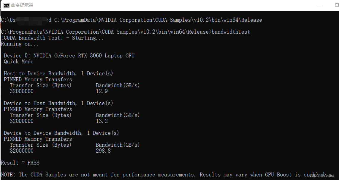Screen dimensions: 339x180
Task: Click the '[CUDA Bandwidth Test] - Starting...' line
Action: pyautogui.click(x=52, y=38)
